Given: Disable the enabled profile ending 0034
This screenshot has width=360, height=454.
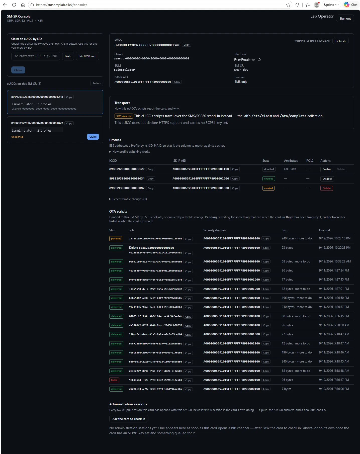Looking at the screenshot, I should pyautogui.click(x=327, y=179).
